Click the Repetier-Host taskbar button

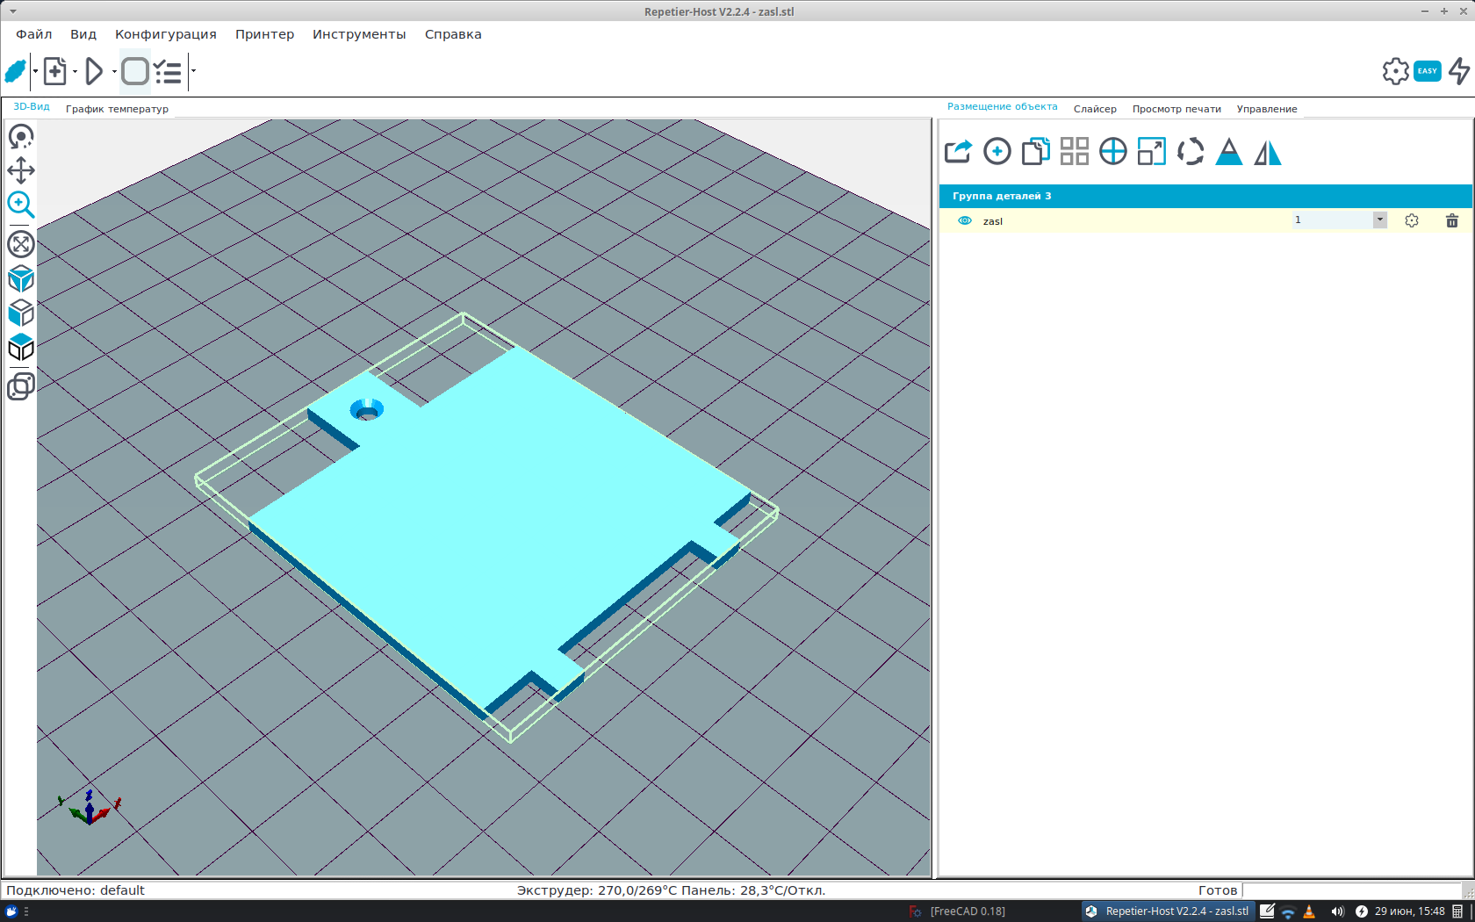tap(1169, 911)
